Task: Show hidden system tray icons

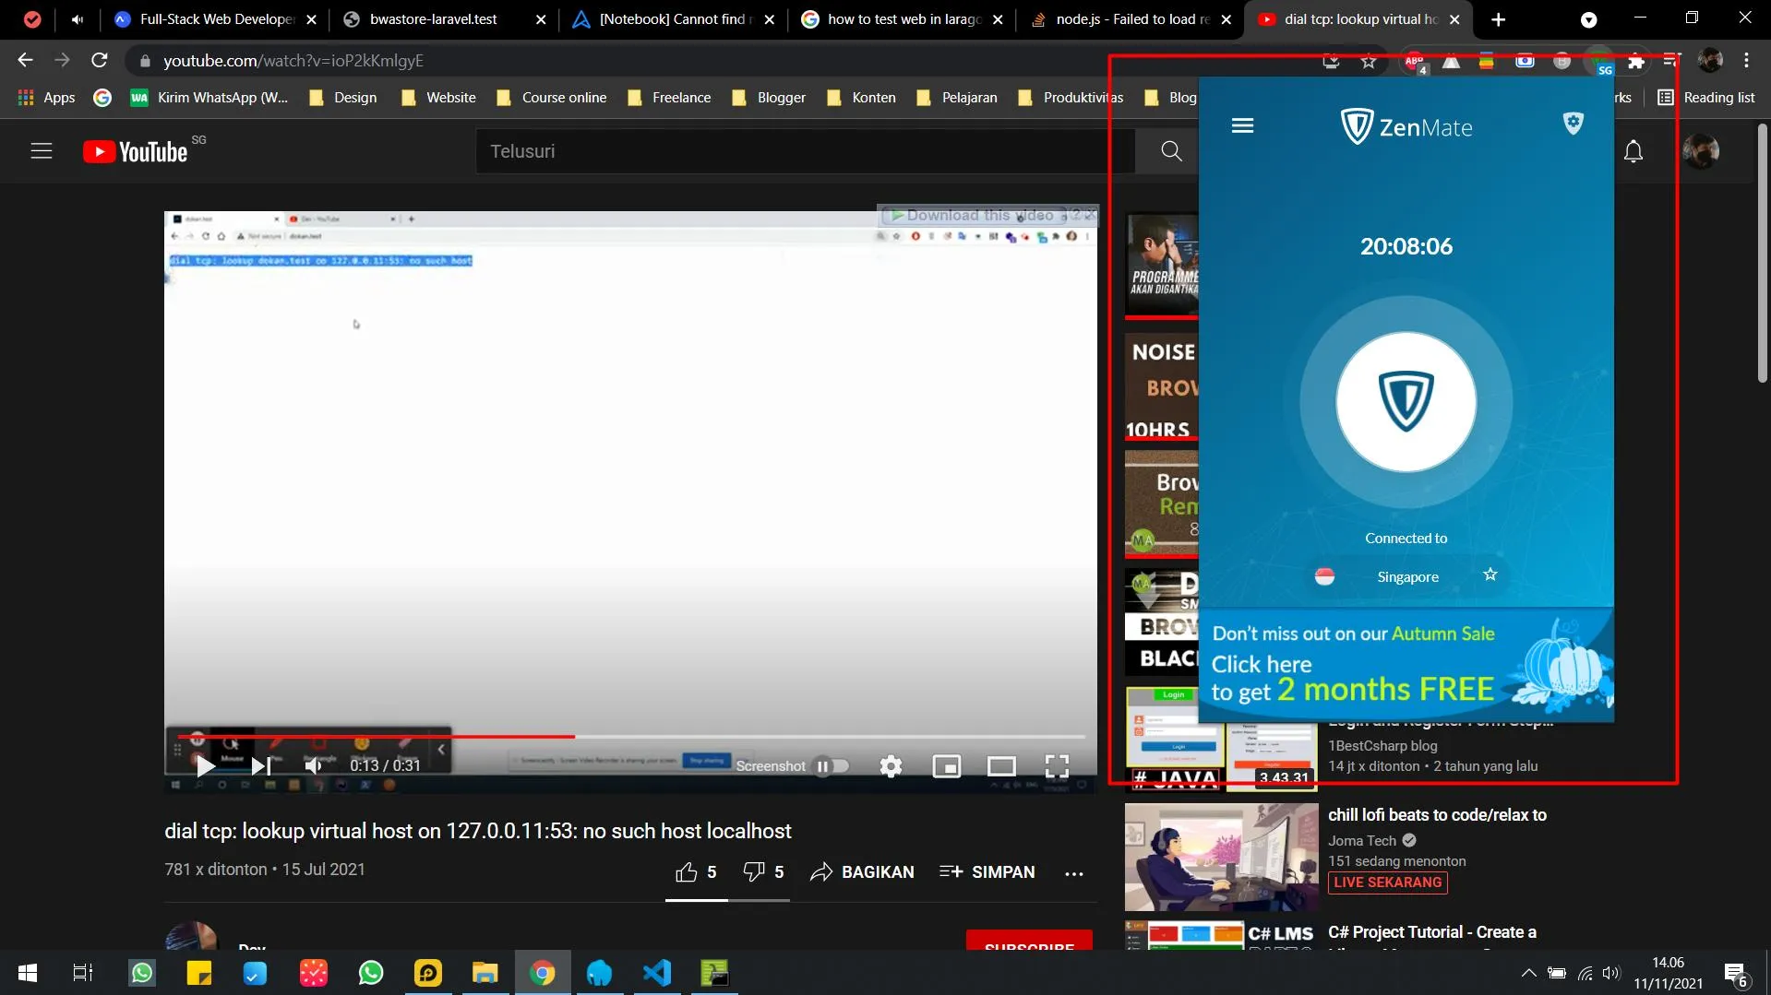Action: 1528,973
